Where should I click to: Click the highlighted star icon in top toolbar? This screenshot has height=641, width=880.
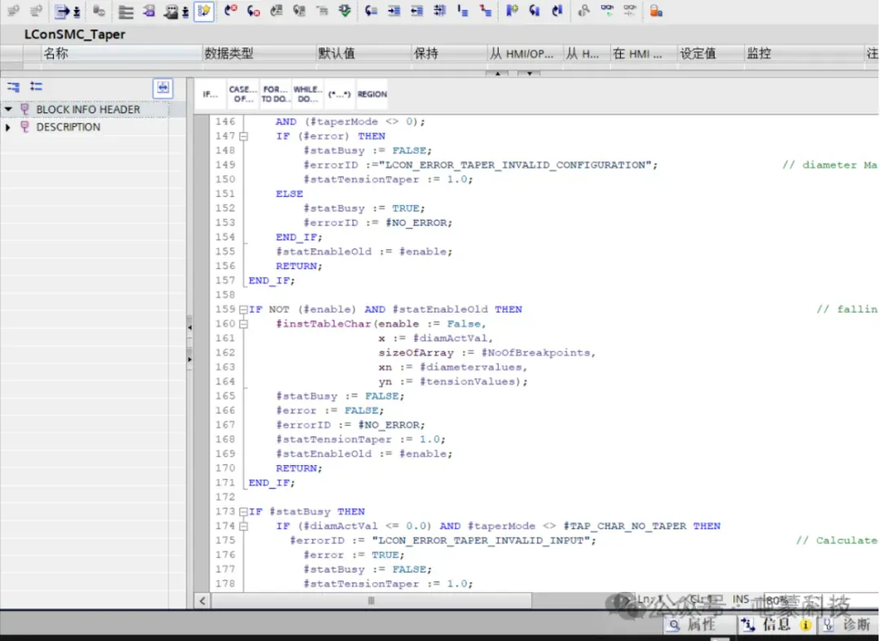(x=204, y=11)
